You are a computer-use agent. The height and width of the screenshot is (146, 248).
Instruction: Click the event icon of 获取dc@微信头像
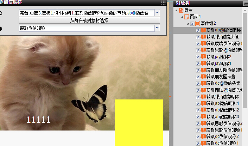tap(203, 83)
